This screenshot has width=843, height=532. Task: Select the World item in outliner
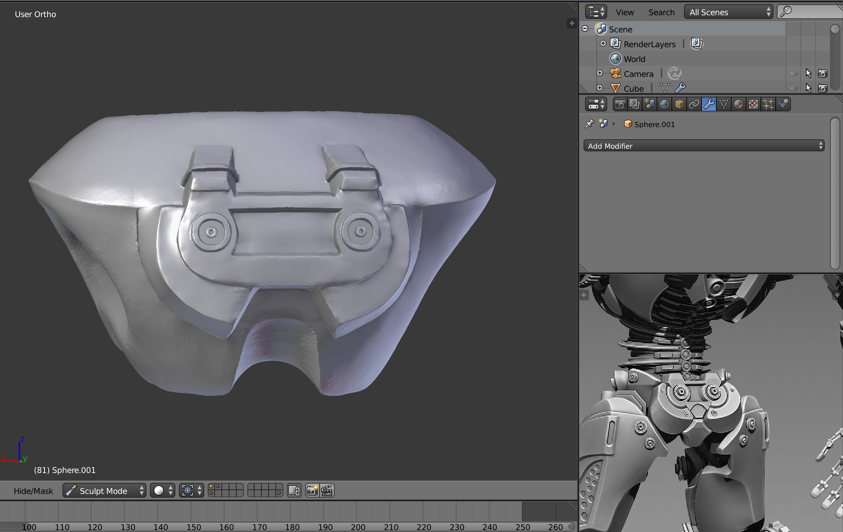[x=634, y=59]
